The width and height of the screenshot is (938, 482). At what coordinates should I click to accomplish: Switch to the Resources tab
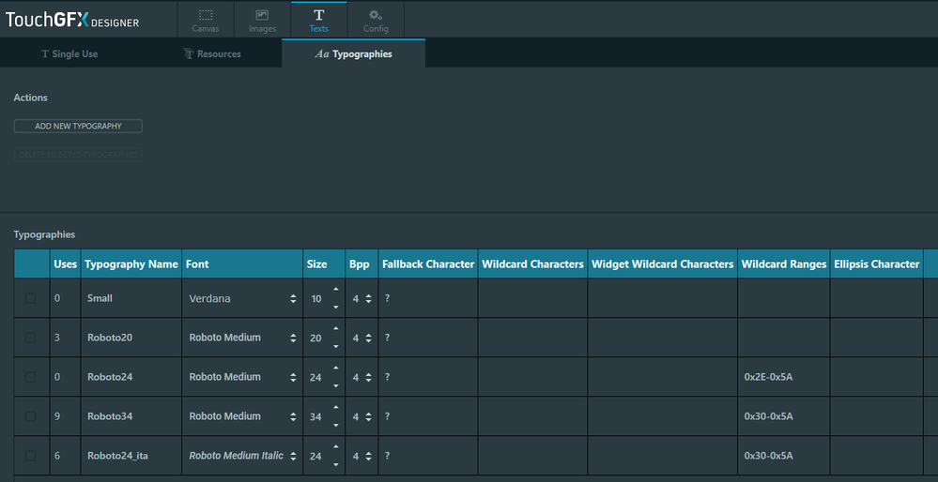tap(212, 53)
